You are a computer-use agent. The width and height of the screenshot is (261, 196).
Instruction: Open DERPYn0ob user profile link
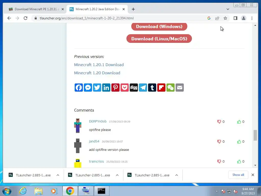coord(98,121)
